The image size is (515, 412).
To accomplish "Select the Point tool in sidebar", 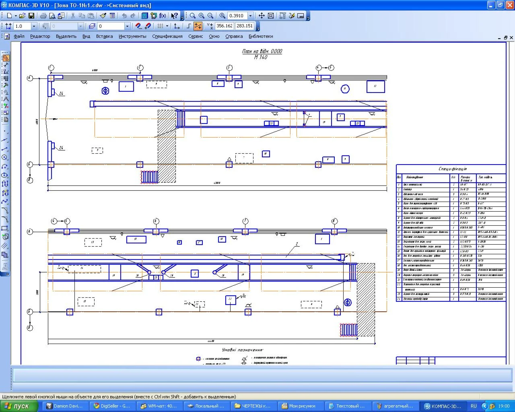I will pos(5,131).
